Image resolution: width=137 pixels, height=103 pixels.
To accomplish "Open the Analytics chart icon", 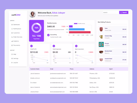I will 12,41.
